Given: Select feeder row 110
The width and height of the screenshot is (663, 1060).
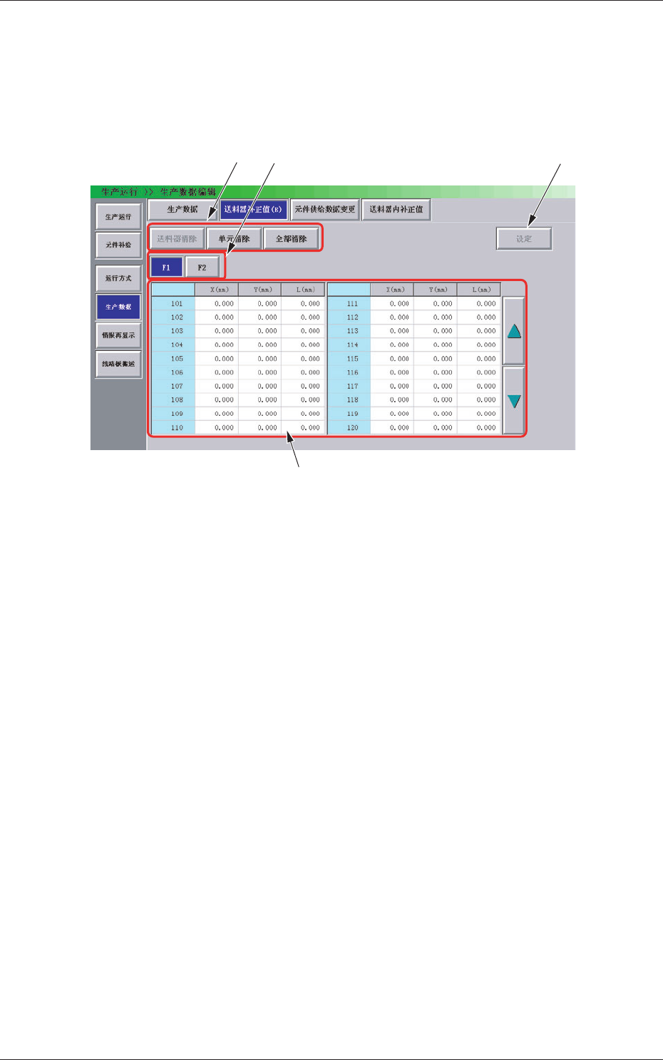Looking at the screenshot, I should coord(173,428).
